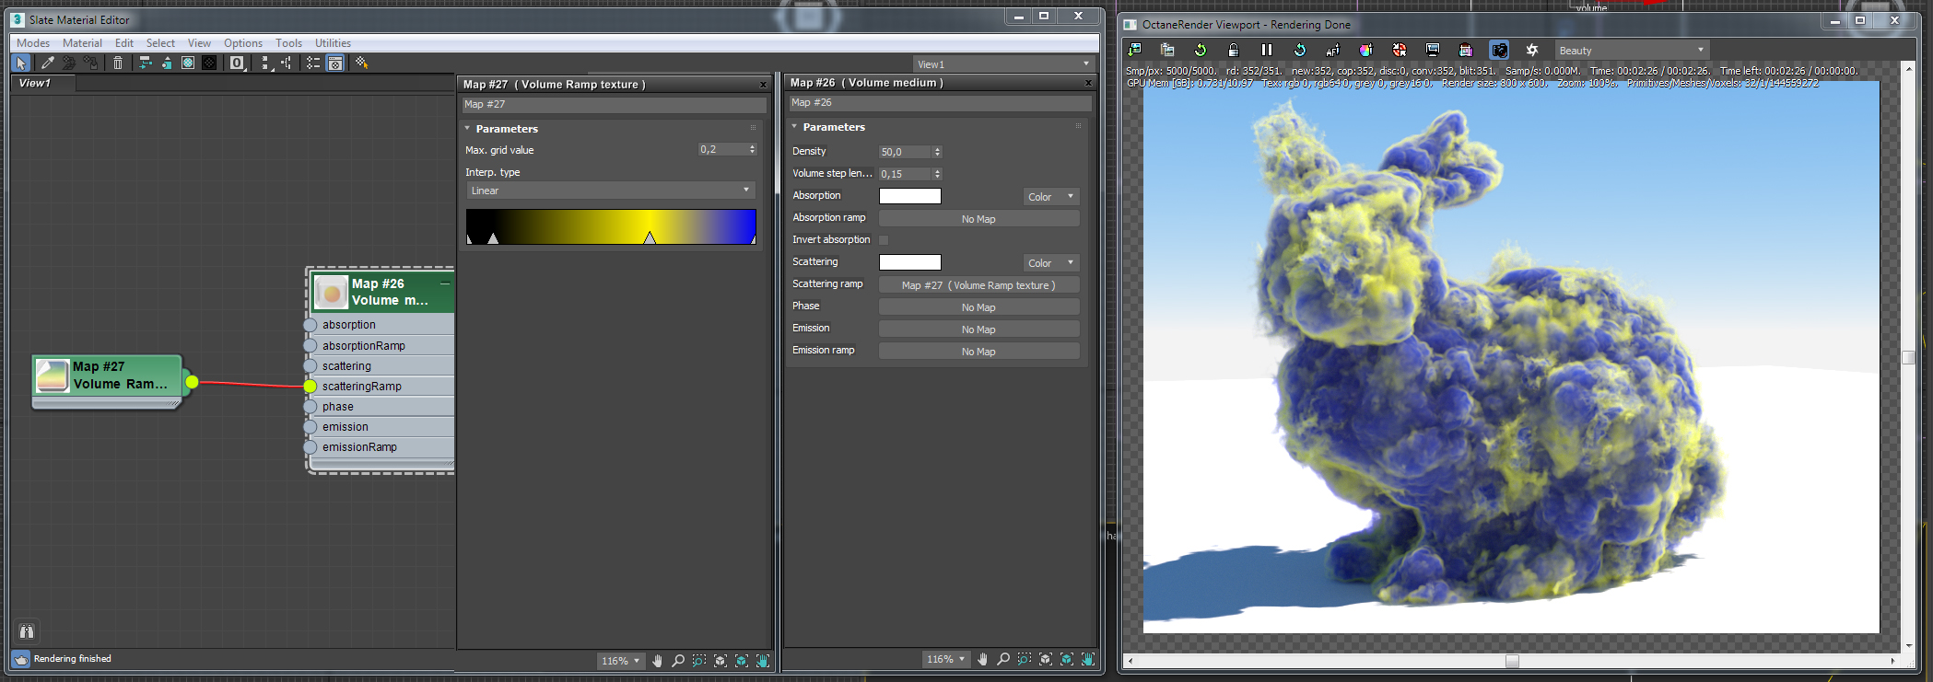Open Interp. type Linear dropdown

[x=611, y=191]
